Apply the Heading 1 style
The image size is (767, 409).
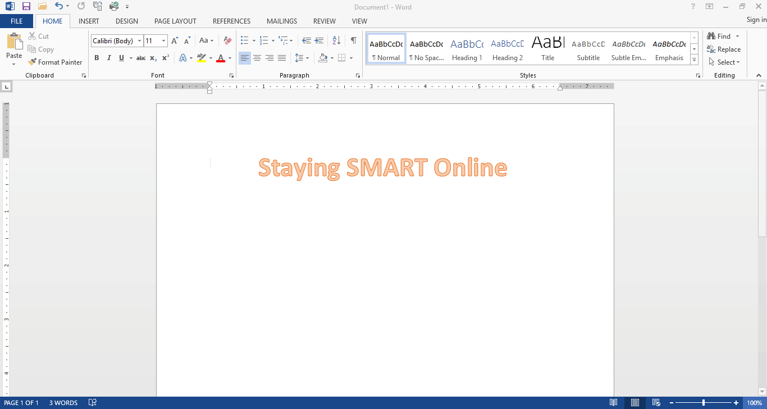(x=467, y=49)
